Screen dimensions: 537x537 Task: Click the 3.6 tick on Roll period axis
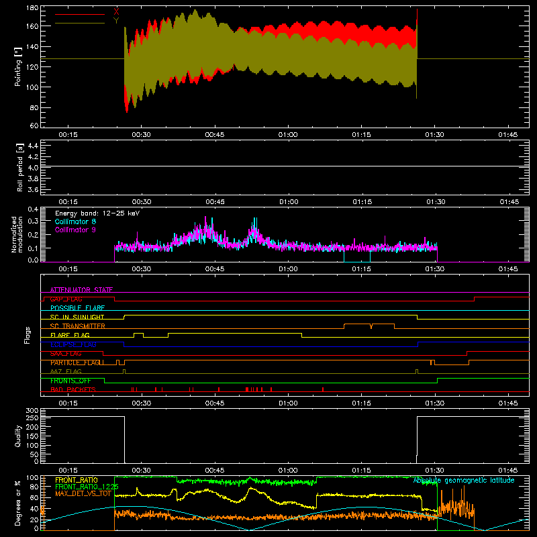pos(33,190)
